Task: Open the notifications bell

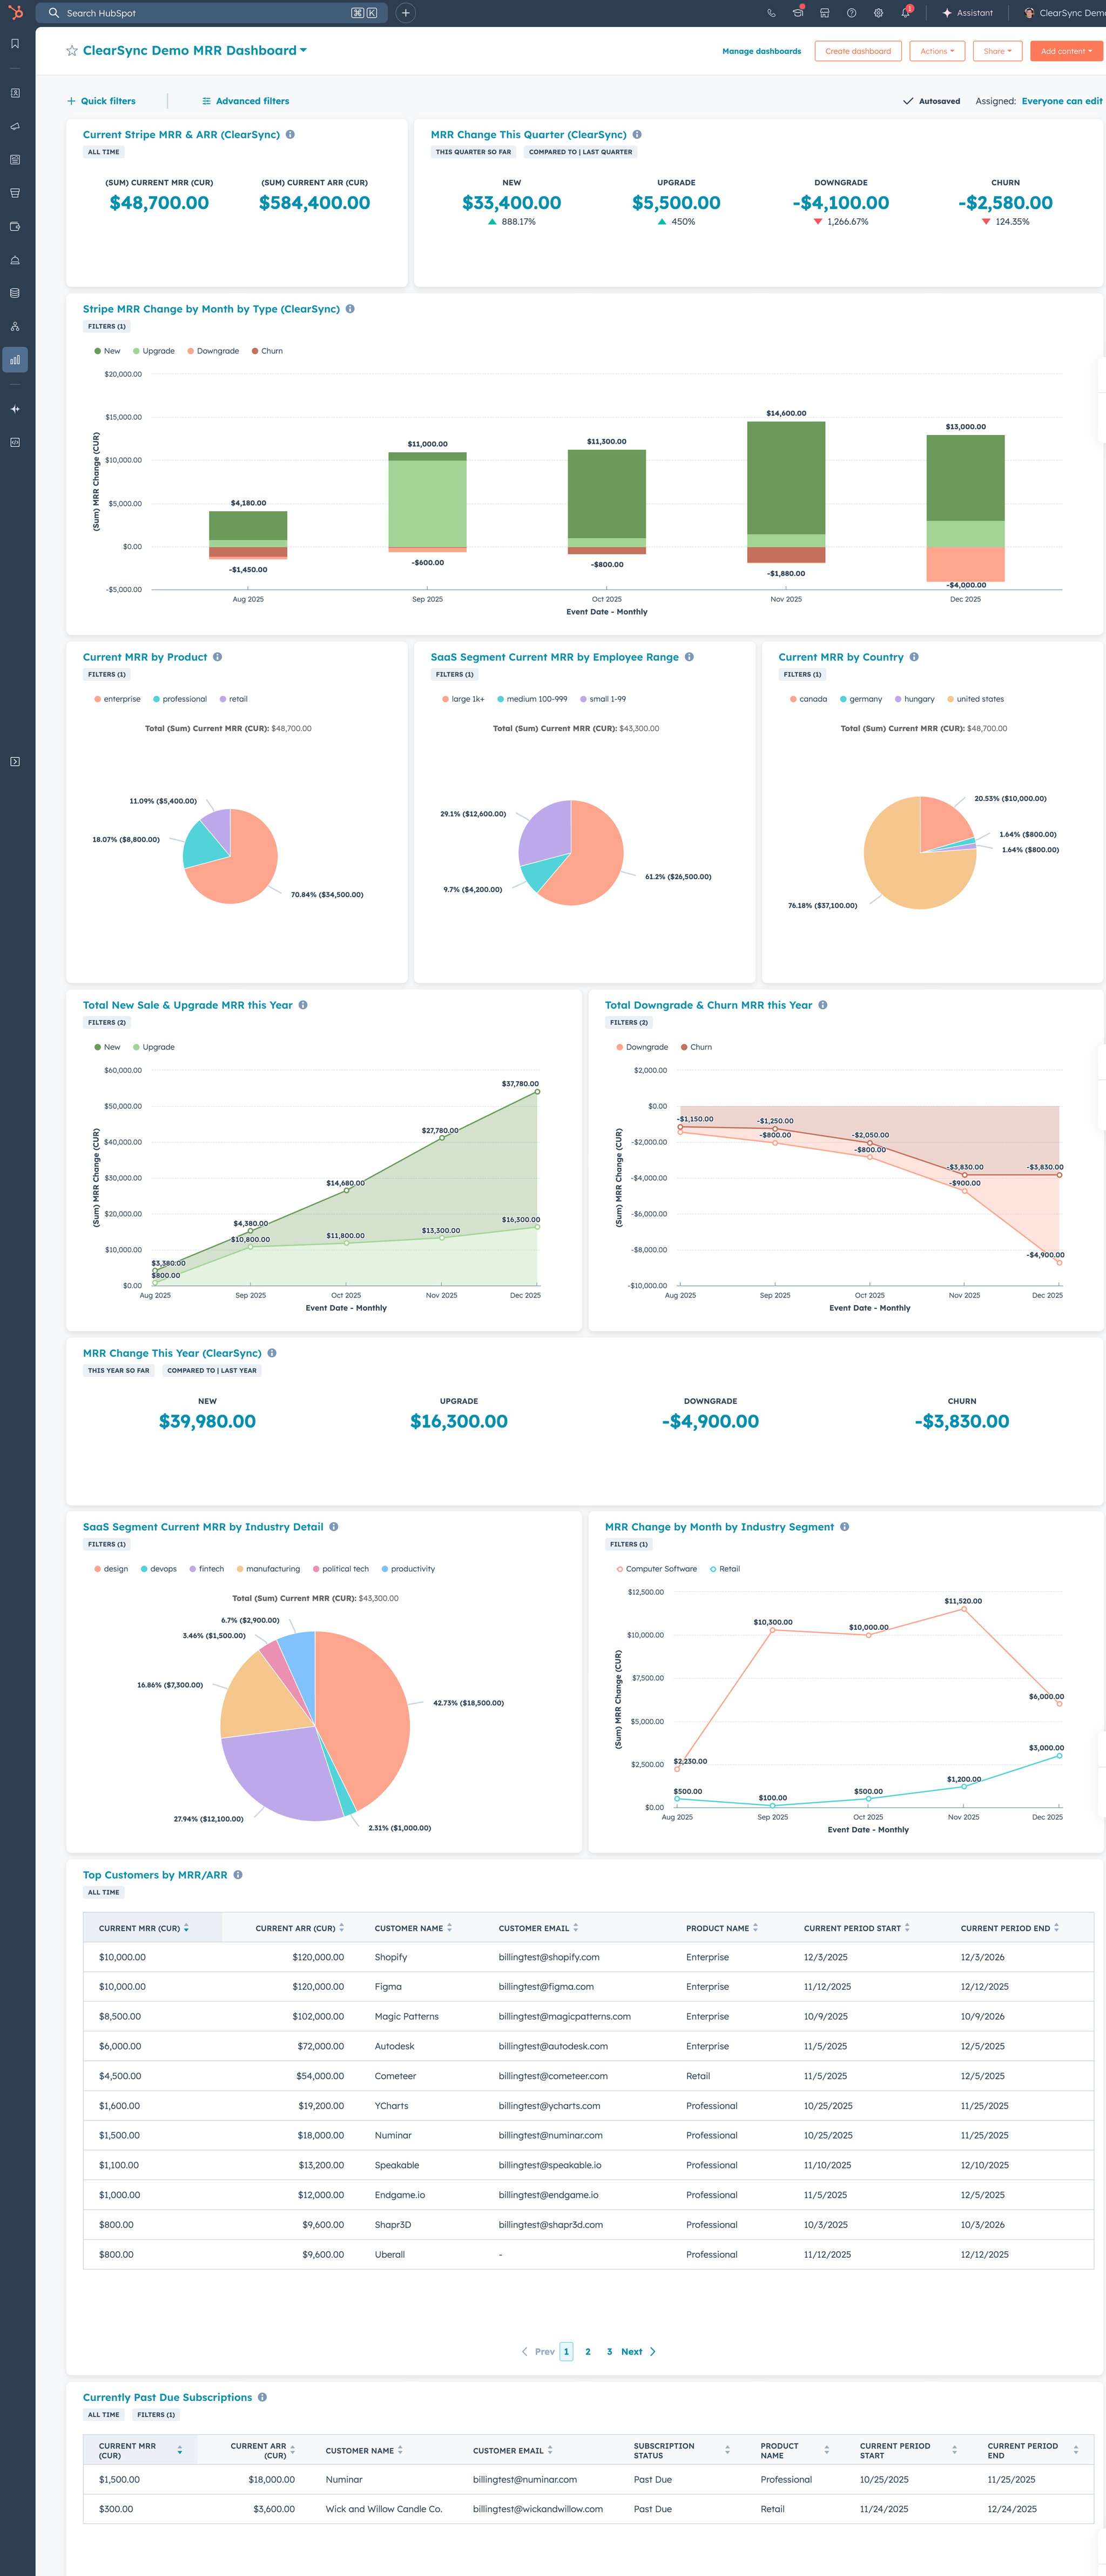Action: pos(905,13)
